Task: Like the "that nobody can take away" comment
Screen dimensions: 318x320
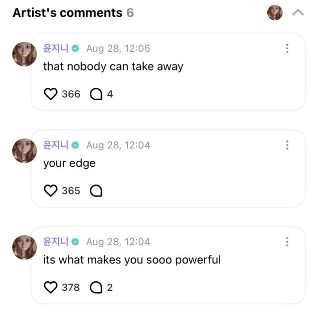Action: point(51,94)
